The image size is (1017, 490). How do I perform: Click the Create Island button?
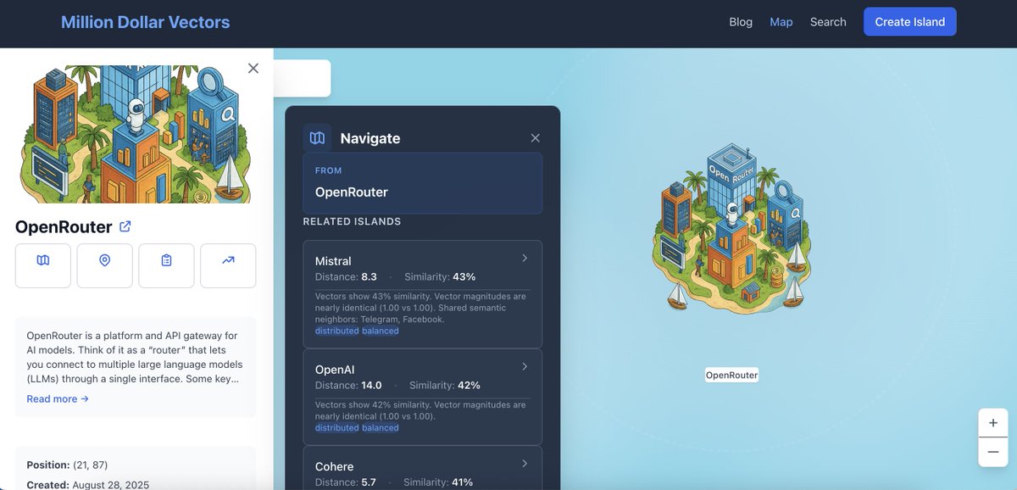[x=910, y=22]
